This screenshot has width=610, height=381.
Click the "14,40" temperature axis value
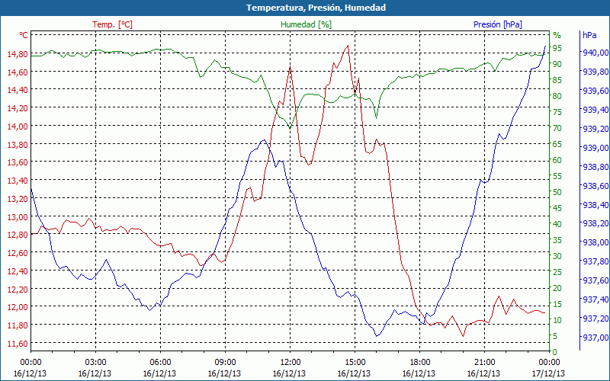click(18, 90)
